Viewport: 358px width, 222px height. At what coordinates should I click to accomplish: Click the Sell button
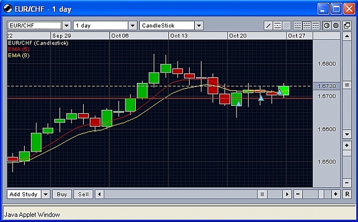tap(83, 195)
